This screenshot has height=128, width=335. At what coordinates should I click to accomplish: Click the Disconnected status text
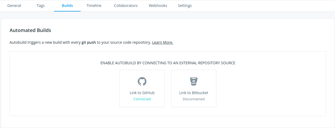point(194,99)
